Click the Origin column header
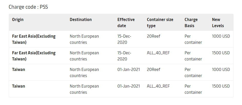This screenshot has width=242, height=105. [x=18, y=19]
